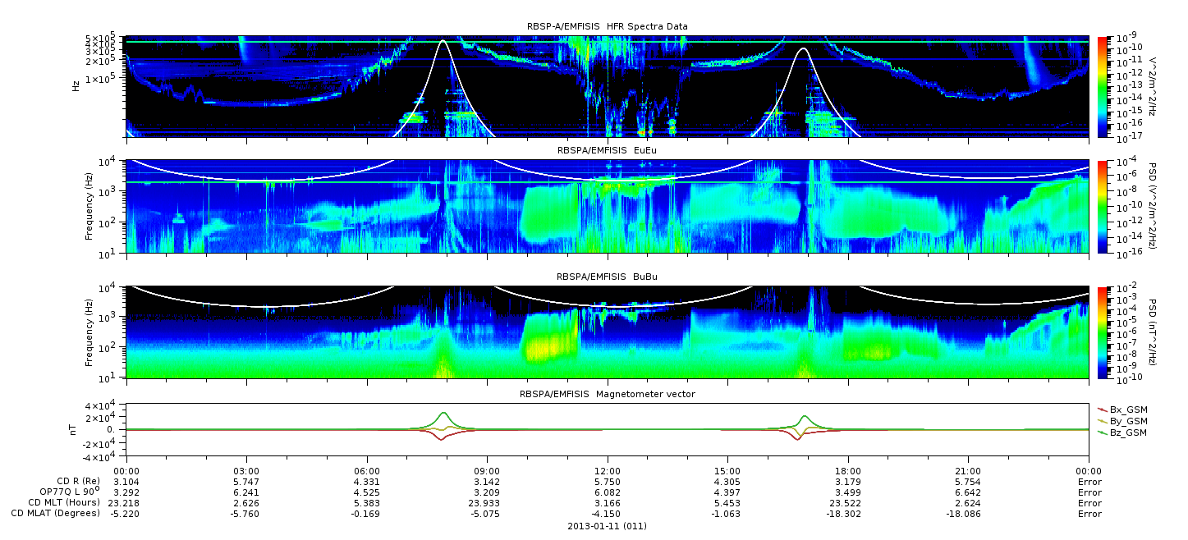
Task: Click the date label 2013-01-11 (011)
Action: (607, 526)
